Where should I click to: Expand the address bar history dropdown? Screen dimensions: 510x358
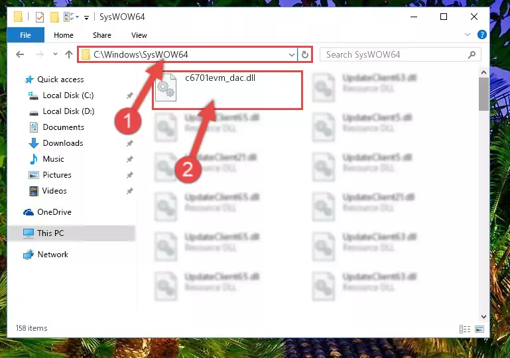tap(292, 54)
